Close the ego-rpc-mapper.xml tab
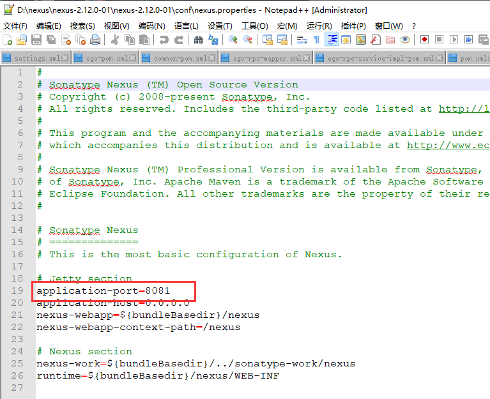The width and height of the screenshot is (490, 399). [307, 57]
